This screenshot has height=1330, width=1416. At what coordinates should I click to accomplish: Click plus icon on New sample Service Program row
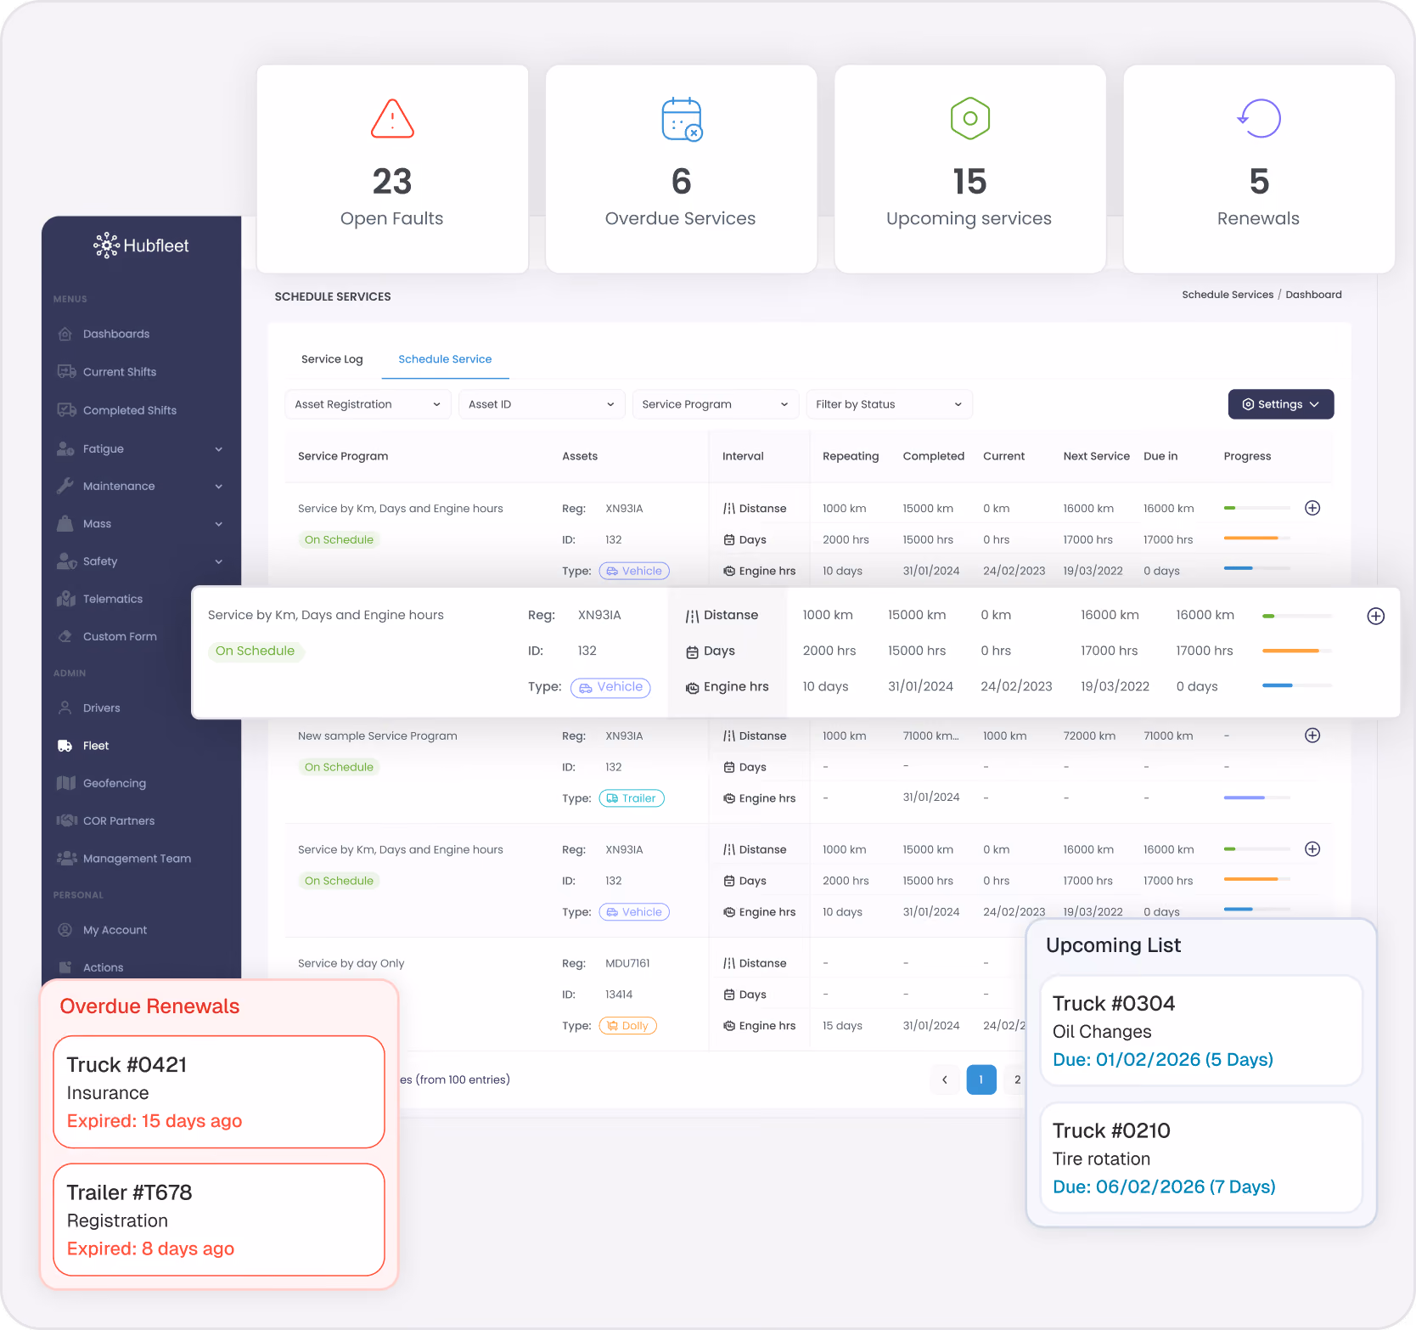1312,735
